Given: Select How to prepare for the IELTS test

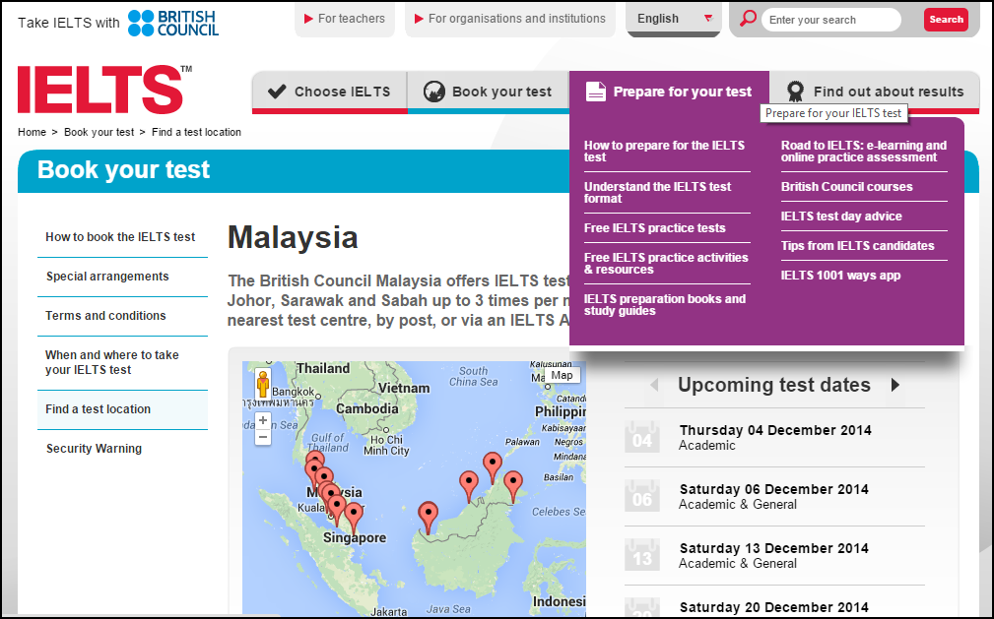Looking at the screenshot, I should coord(664,152).
